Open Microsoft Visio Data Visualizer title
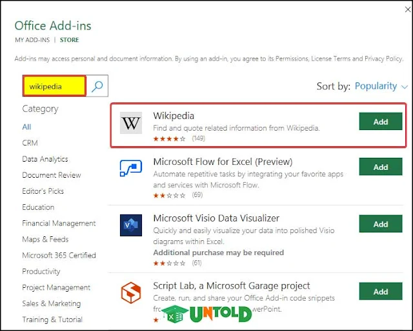Screen dimensions: 413x331 click(216, 218)
